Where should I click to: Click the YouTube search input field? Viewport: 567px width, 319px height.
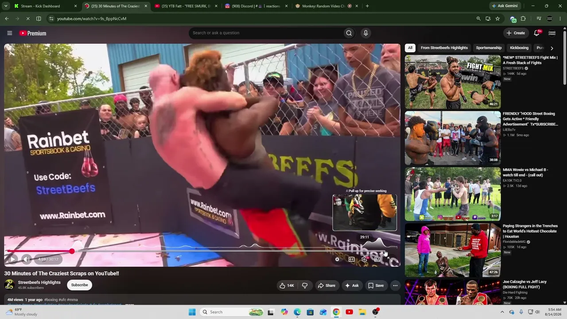[267, 33]
